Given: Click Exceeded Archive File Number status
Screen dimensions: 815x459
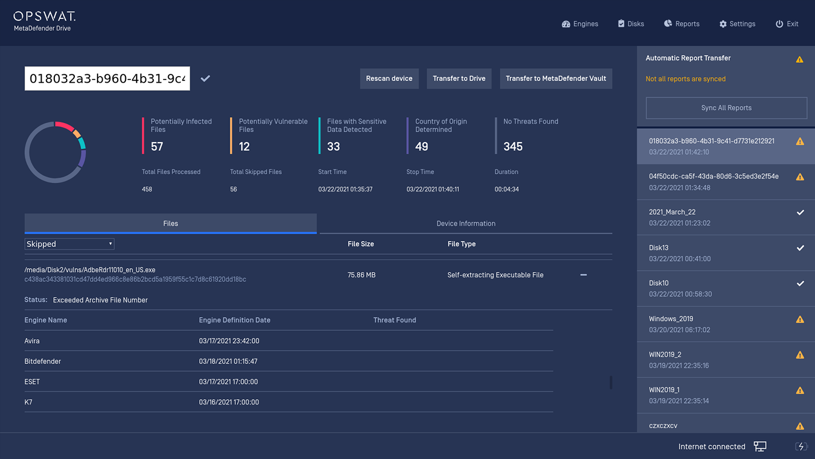Looking at the screenshot, I should pos(100,300).
